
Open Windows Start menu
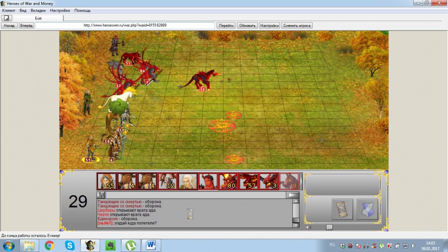8,246
